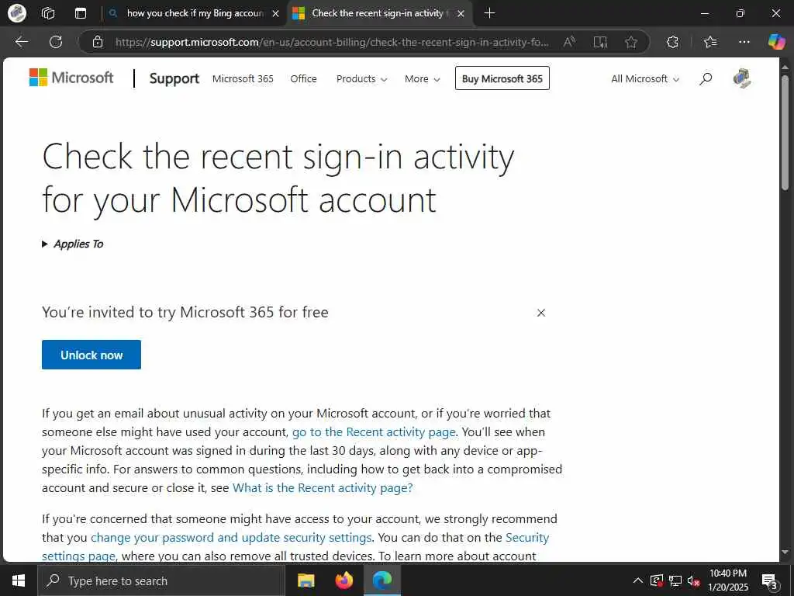Switch to Edge in taskbar
Image resolution: width=794 pixels, height=596 pixels.
click(x=382, y=580)
